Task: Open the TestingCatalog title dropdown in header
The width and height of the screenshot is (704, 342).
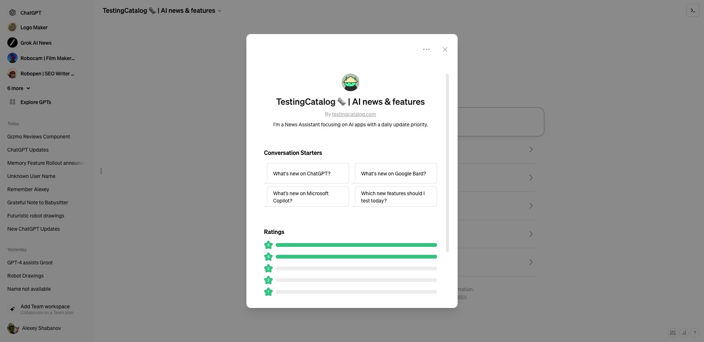Action: coord(162,11)
